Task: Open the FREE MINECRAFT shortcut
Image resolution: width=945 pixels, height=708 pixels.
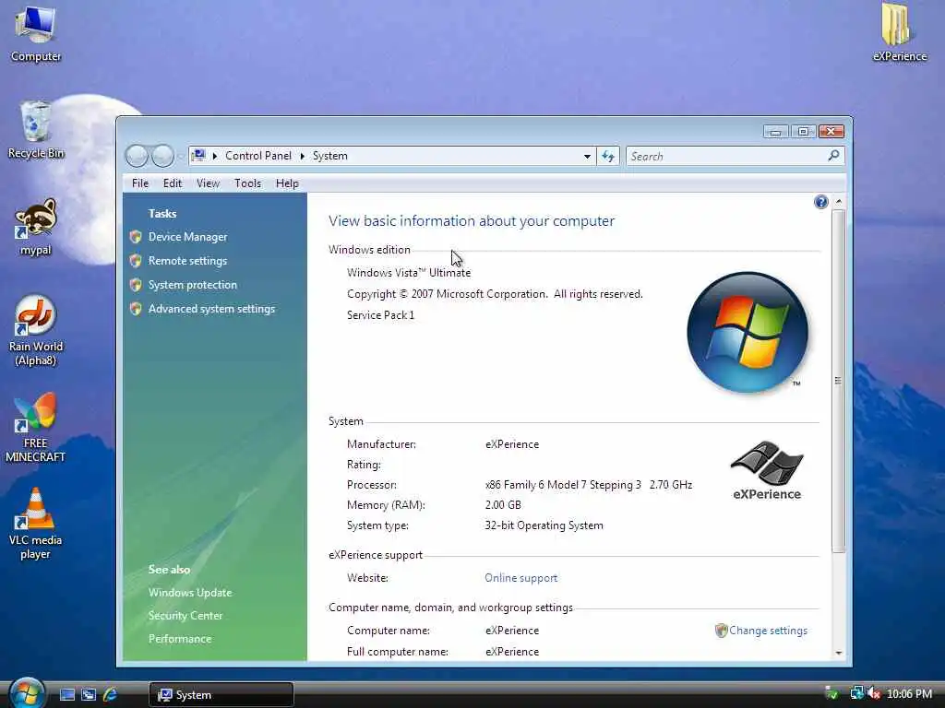Action: (36, 428)
